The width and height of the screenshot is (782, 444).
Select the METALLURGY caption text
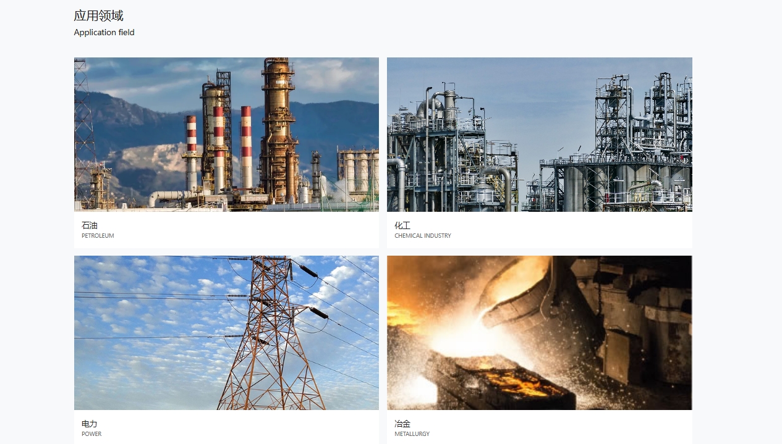(x=412, y=434)
